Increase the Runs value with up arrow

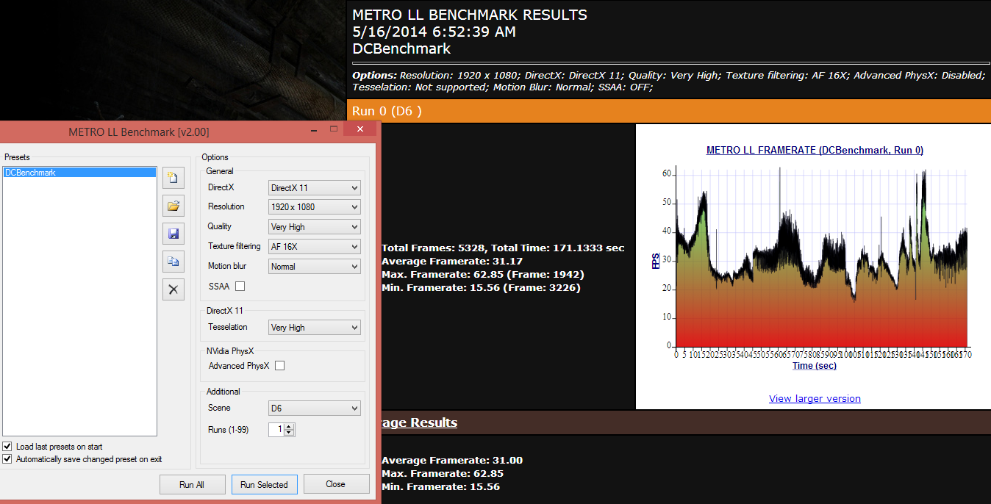coord(290,427)
